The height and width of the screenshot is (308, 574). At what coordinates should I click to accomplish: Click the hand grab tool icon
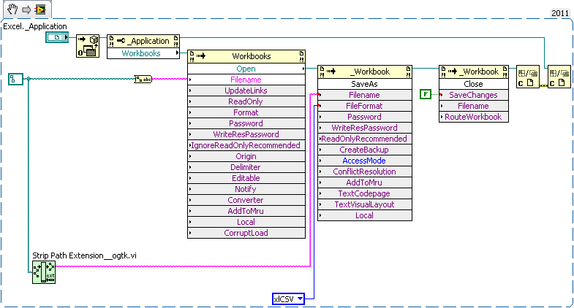pos(12,9)
